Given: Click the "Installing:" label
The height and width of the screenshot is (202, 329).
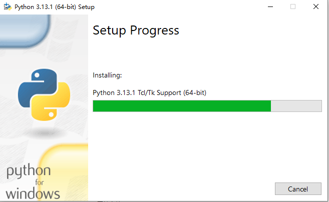Looking at the screenshot, I should coord(107,75).
